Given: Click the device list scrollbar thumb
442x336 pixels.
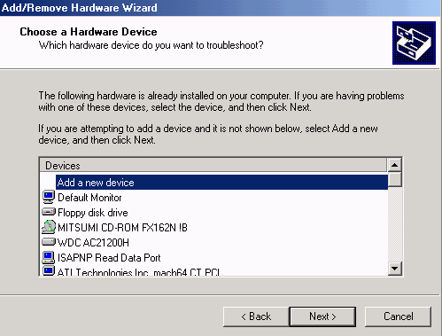Looking at the screenshot, I should (x=395, y=179).
